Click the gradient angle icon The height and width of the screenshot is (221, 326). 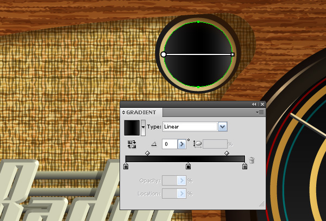point(154,144)
